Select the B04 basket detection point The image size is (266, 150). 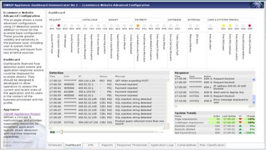pyautogui.click(x=131, y=26)
